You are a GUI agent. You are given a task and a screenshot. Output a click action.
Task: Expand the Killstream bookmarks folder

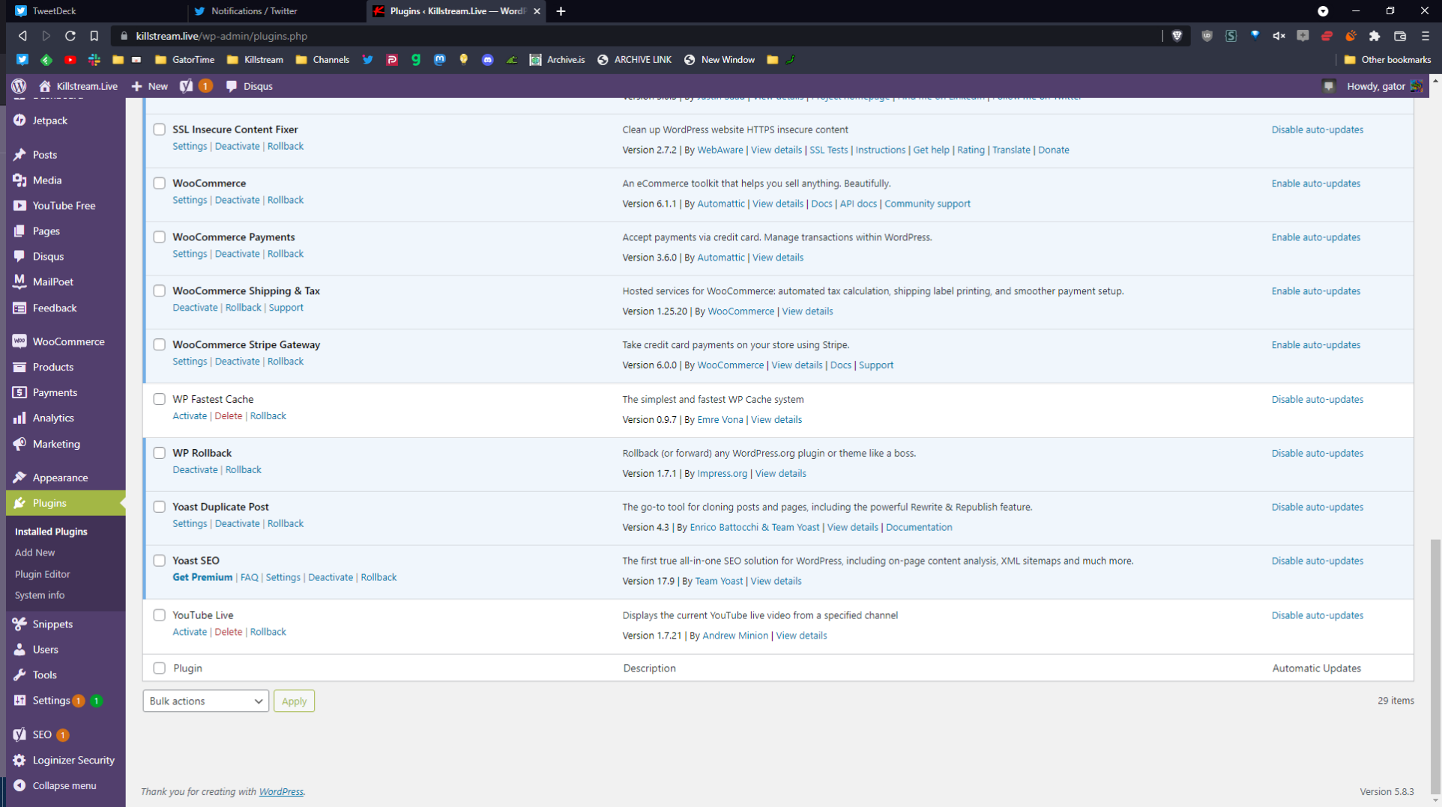coord(255,60)
